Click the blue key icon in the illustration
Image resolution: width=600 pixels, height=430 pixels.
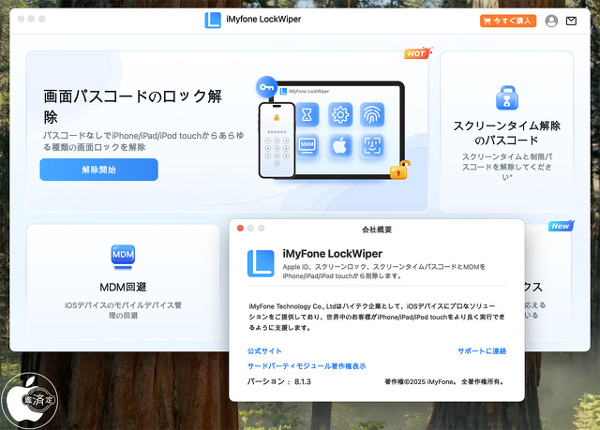(x=266, y=87)
